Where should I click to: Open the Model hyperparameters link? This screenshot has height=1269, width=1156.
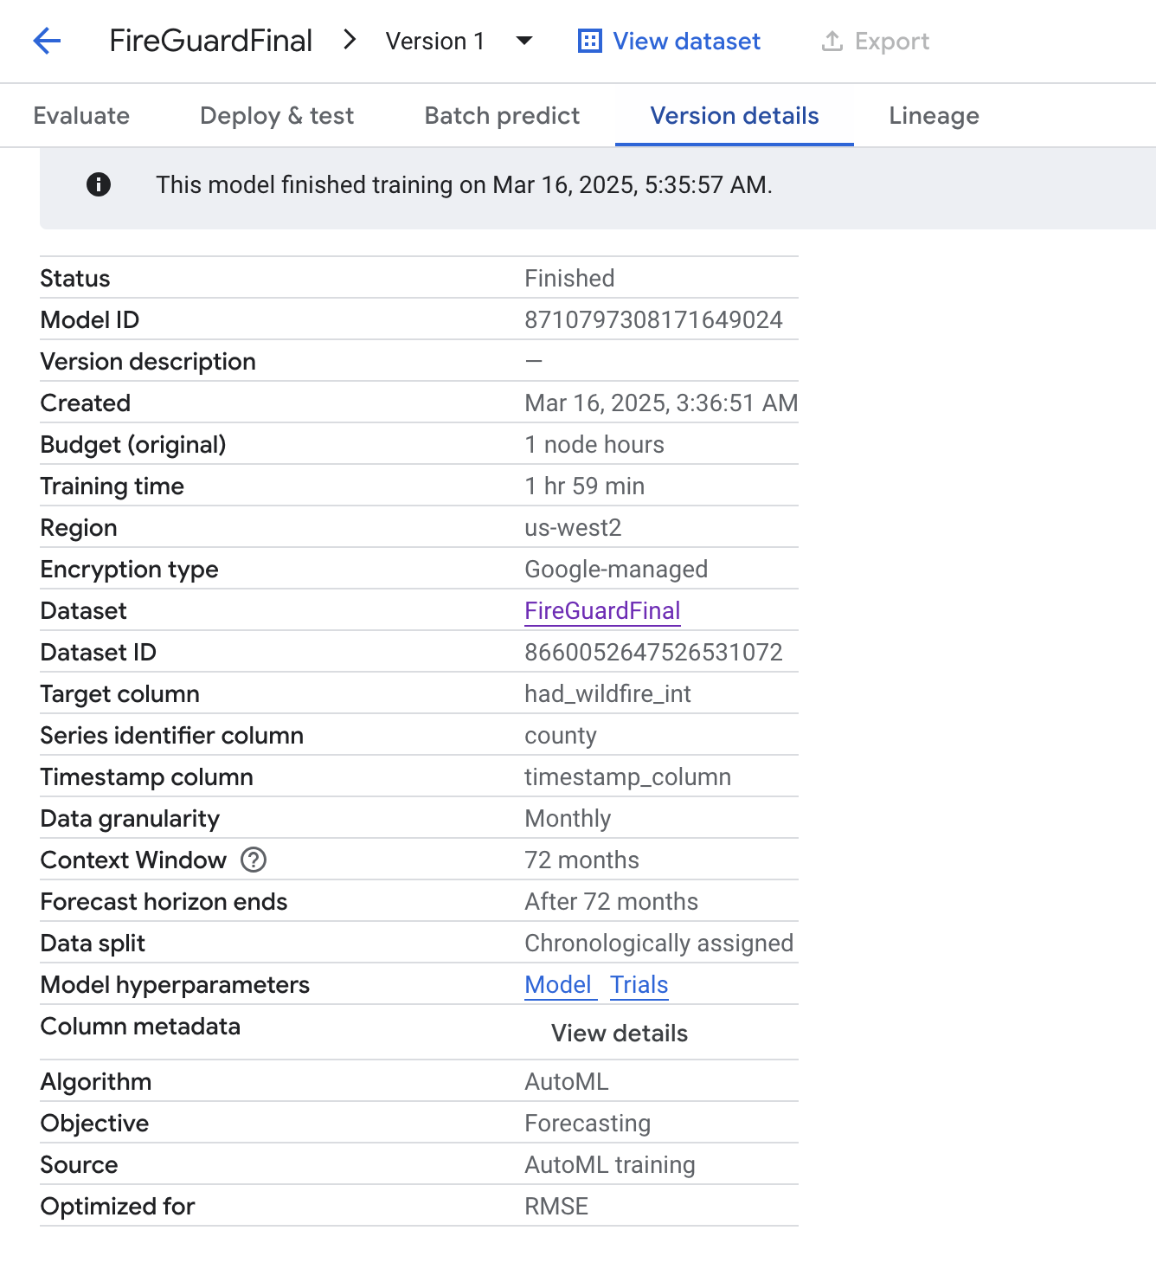click(x=558, y=985)
